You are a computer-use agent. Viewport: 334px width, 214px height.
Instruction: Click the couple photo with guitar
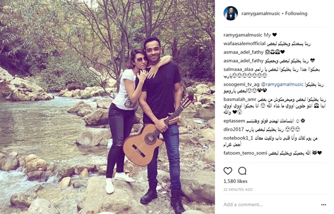(107, 107)
